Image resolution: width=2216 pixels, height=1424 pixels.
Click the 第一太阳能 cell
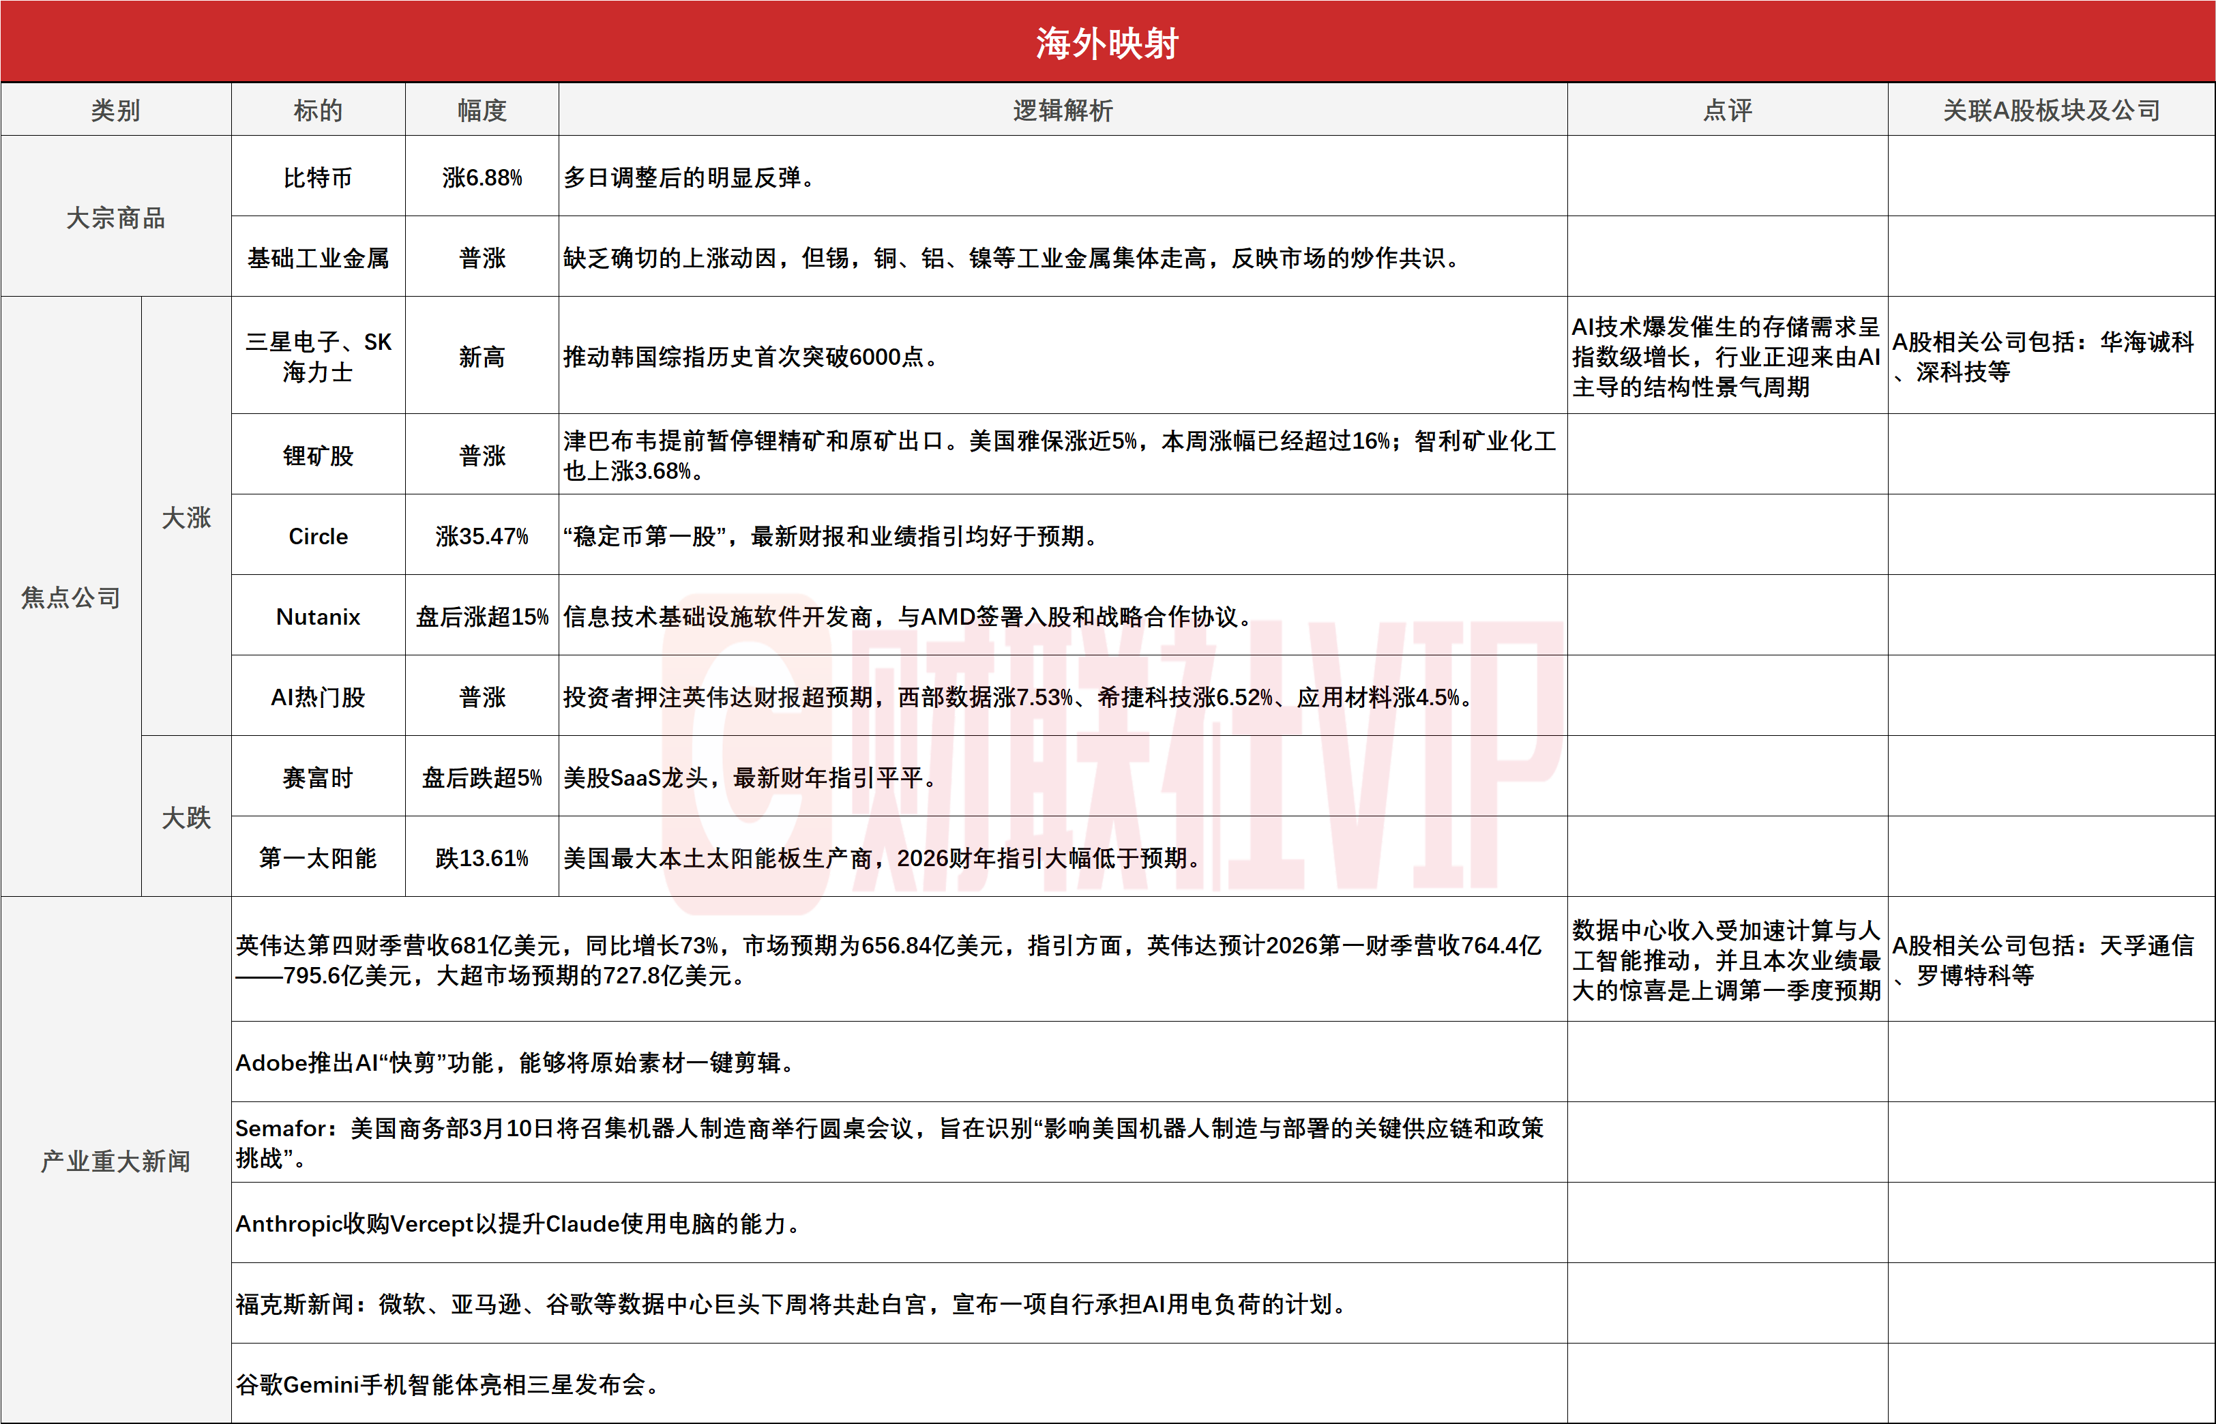coord(318,857)
